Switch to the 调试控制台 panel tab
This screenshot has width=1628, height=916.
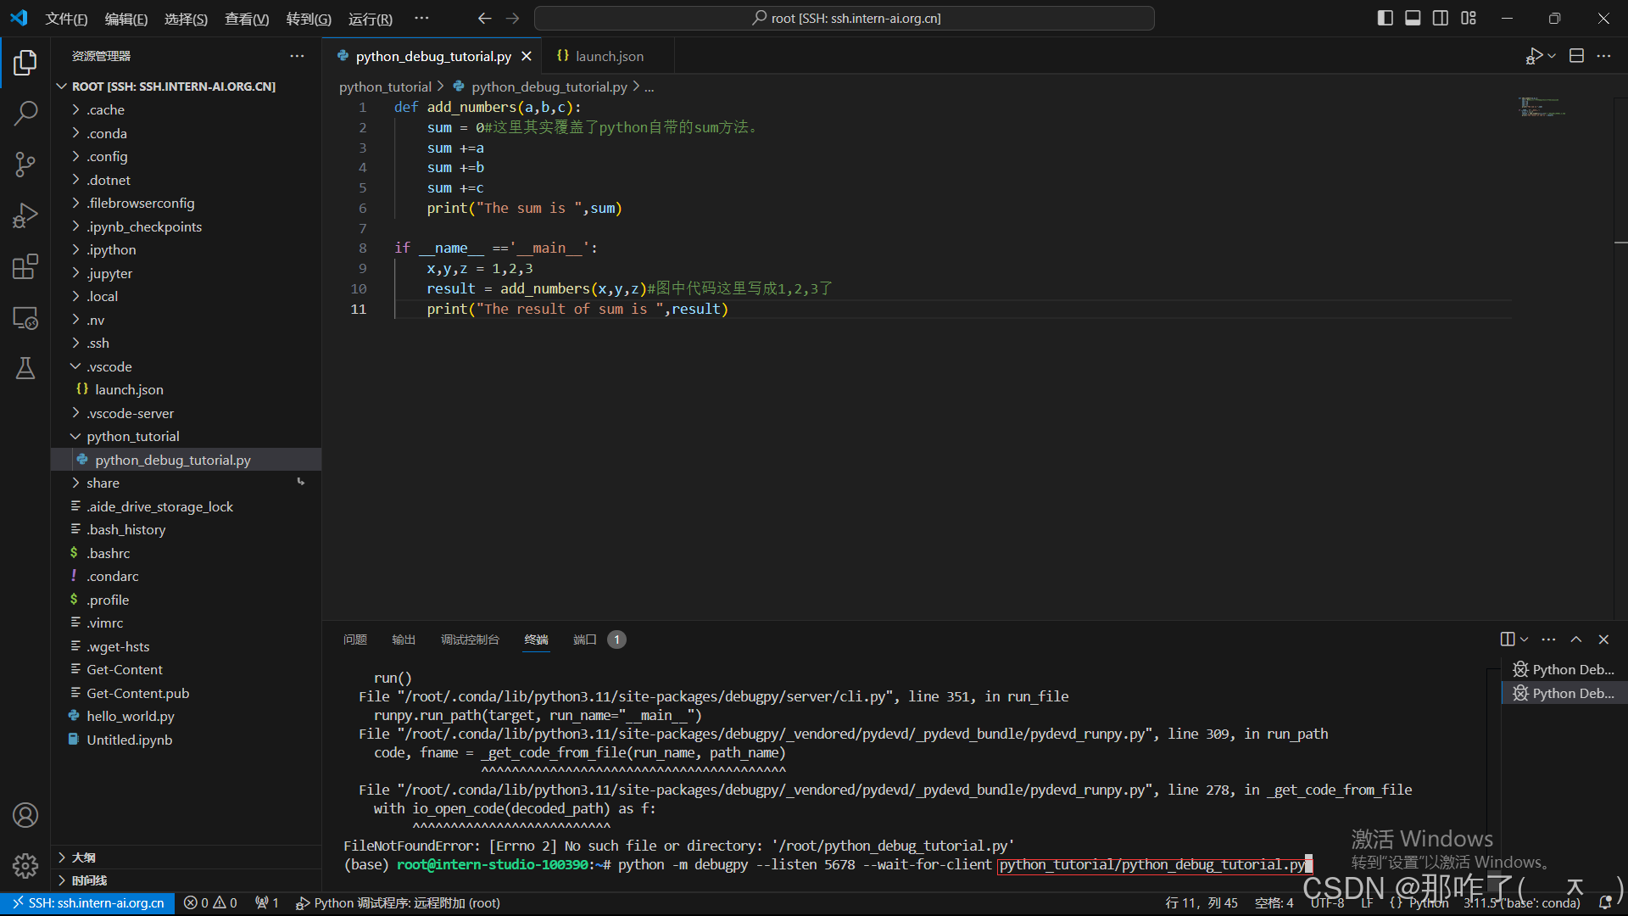tap(471, 640)
